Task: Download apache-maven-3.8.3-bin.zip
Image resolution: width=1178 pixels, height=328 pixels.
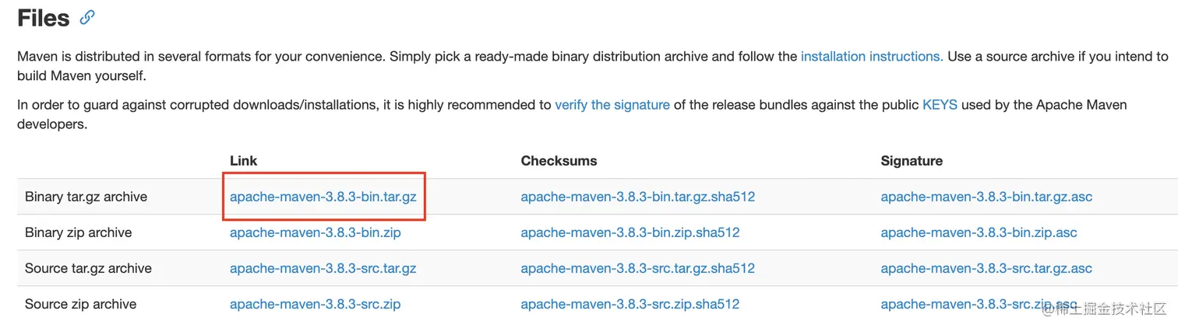Action: click(315, 232)
